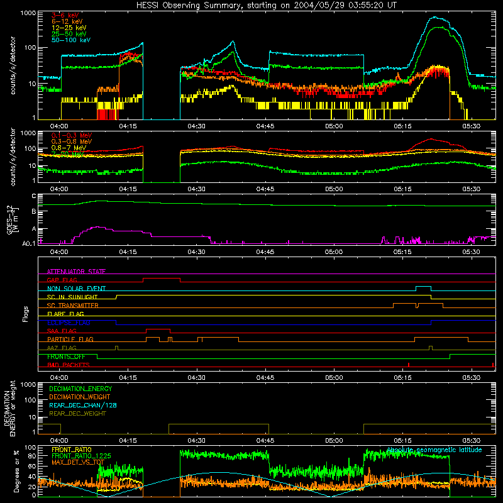The image size is (503, 503).
Task: Click '04:30' under the MeV panel
Action: 197,189
